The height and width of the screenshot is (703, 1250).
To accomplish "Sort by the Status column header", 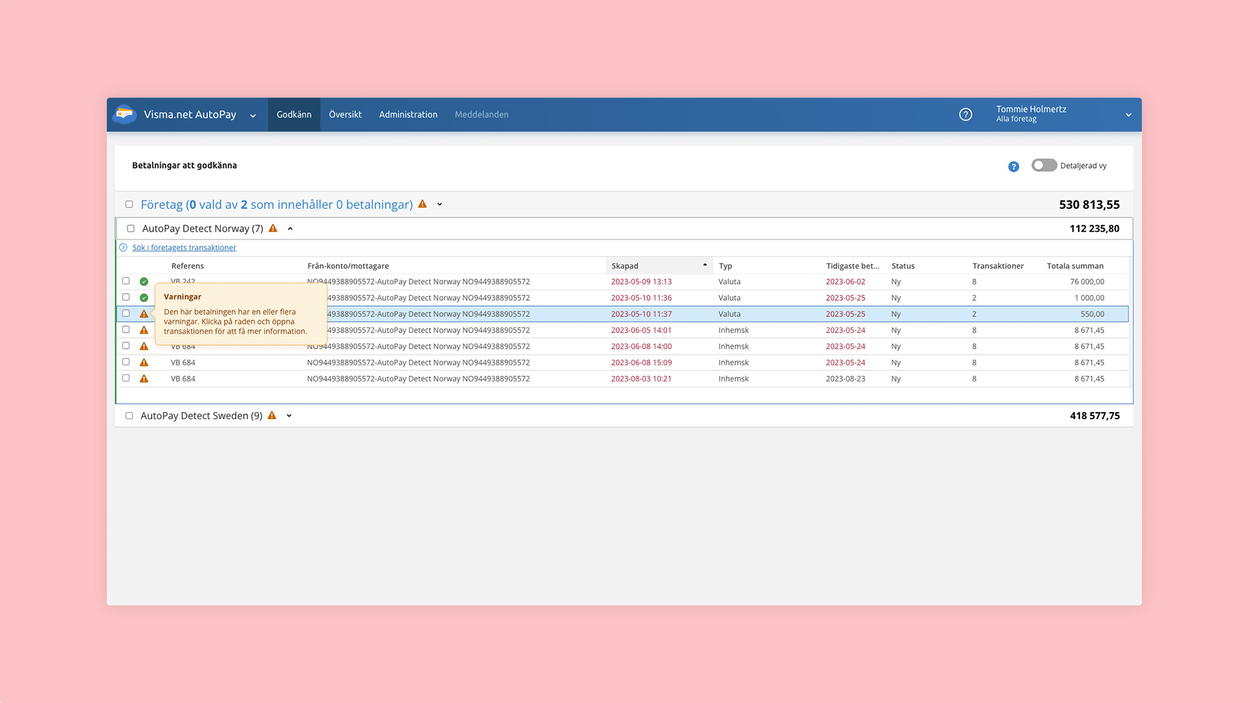I will click(x=903, y=266).
